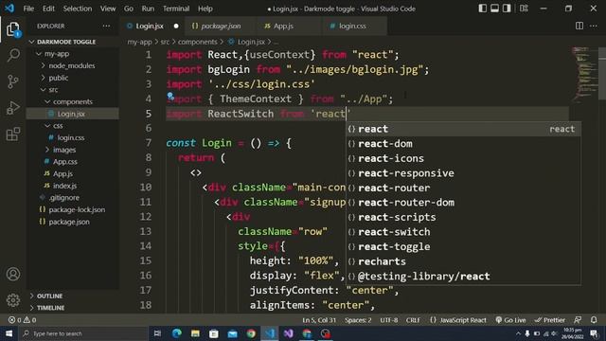606x341 pixels.
Task: Click the lightbulb code action on line 4
Action: 170,96
